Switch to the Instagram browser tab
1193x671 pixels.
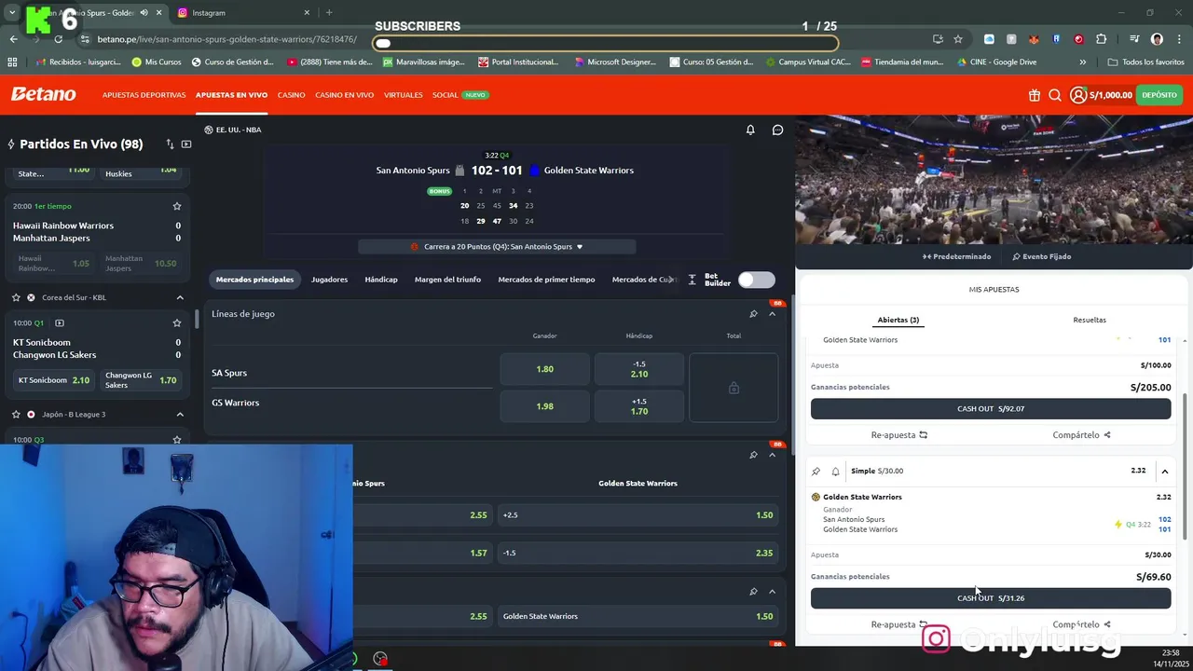pos(244,13)
